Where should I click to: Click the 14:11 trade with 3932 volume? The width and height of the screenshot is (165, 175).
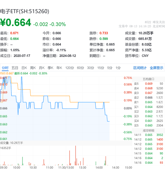point(148,135)
